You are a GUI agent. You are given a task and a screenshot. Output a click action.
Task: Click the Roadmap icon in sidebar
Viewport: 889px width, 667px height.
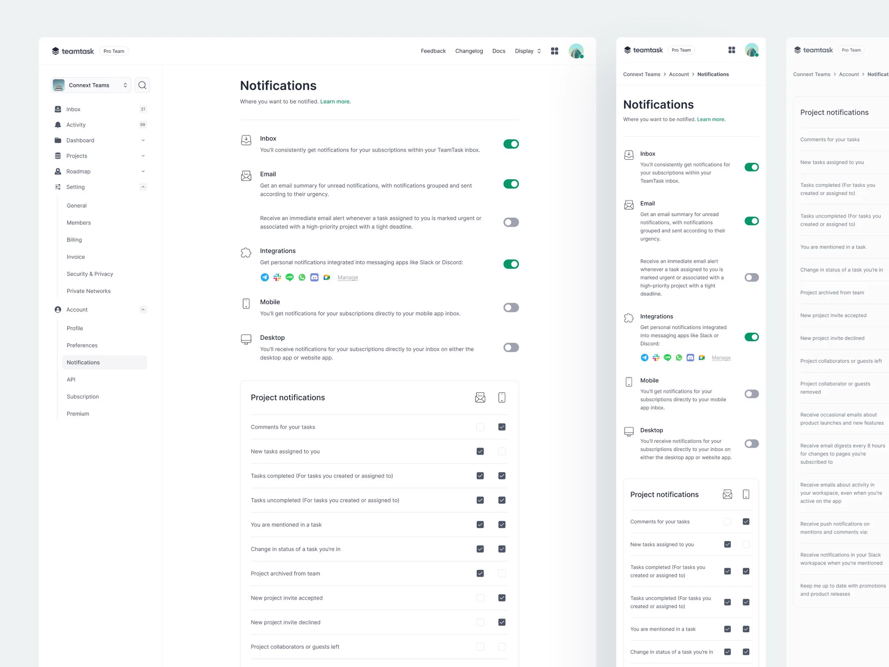[x=58, y=171]
